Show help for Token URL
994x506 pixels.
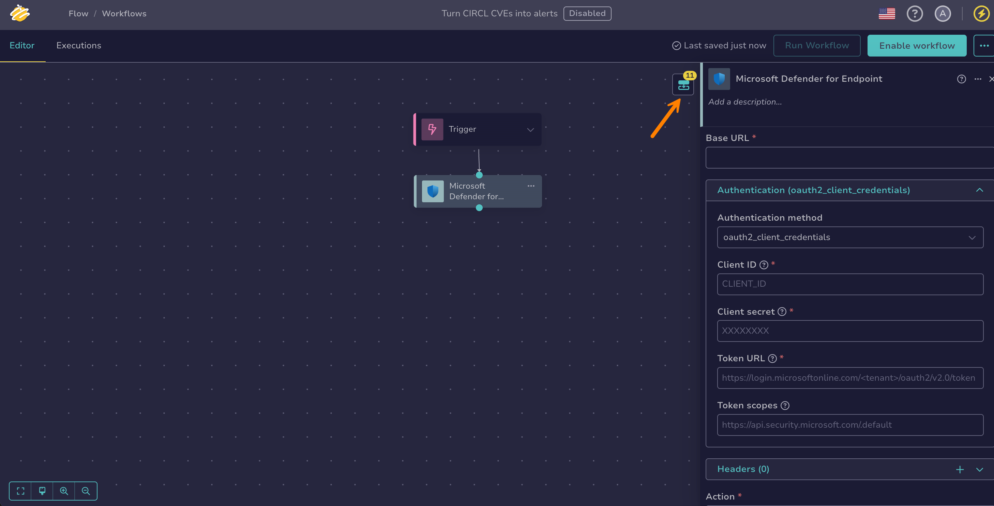[772, 359]
